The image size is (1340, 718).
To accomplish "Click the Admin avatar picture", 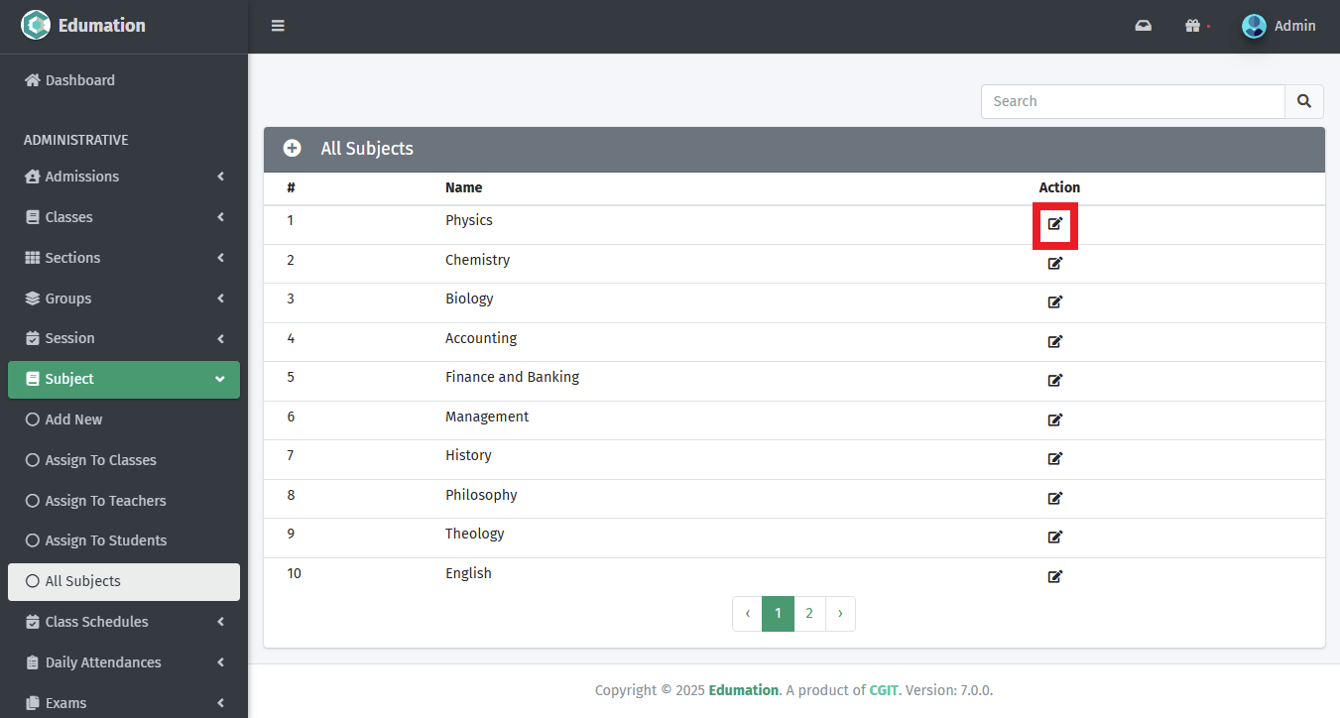I will pos(1254,26).
